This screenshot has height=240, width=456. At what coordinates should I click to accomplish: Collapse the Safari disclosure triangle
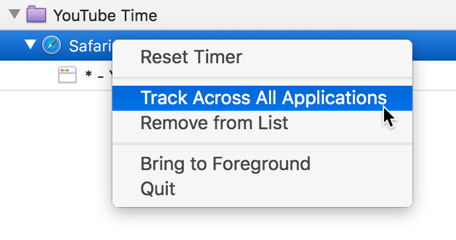30,44
